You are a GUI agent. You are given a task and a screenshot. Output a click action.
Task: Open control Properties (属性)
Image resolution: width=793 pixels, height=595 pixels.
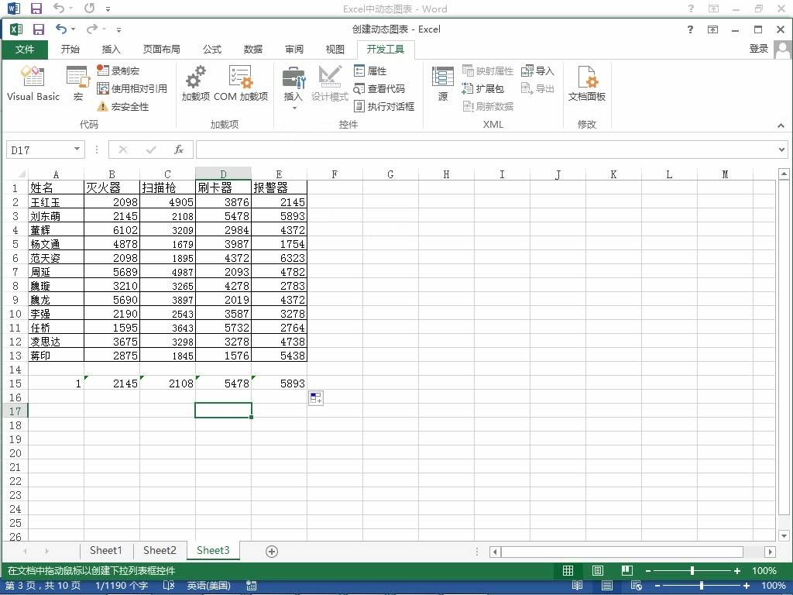370,71
